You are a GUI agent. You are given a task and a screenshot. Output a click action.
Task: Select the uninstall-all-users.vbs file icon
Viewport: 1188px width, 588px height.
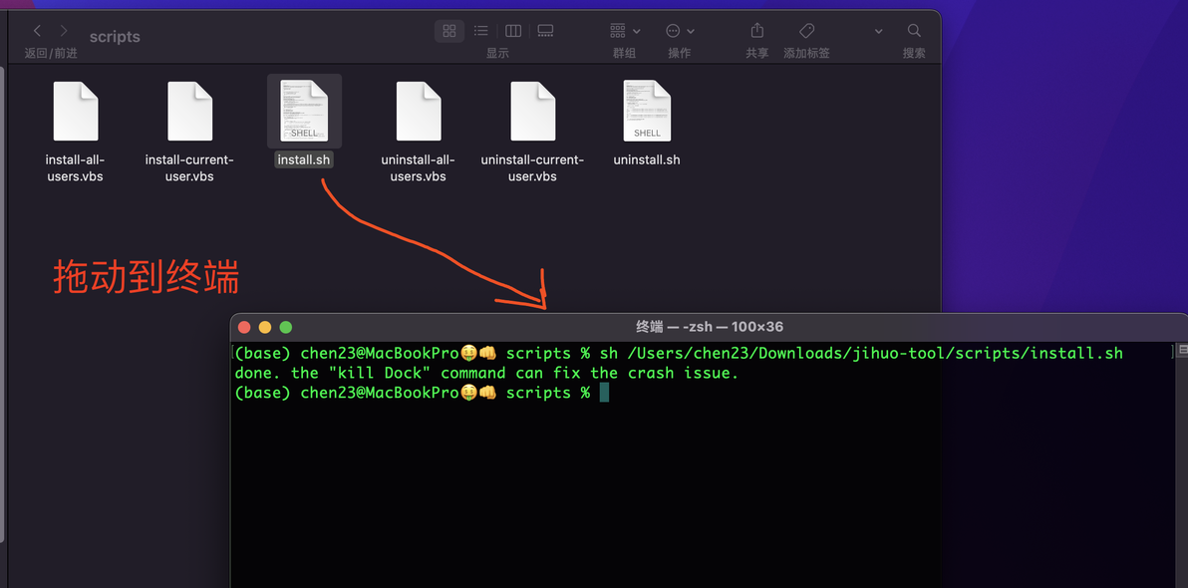coord(419,111)
